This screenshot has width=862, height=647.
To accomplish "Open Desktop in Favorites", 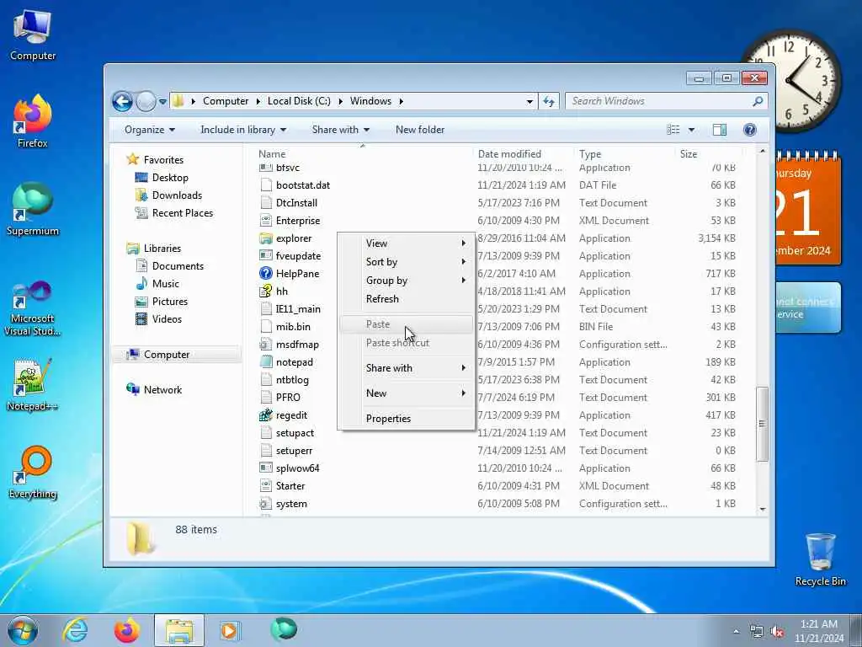I will (170, 178).
